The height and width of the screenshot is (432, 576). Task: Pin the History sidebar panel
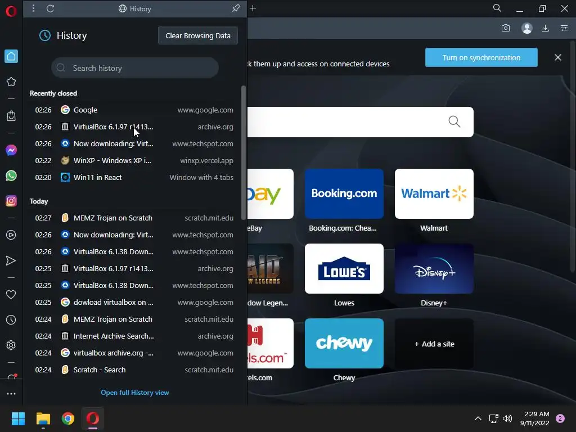[236, 8]
